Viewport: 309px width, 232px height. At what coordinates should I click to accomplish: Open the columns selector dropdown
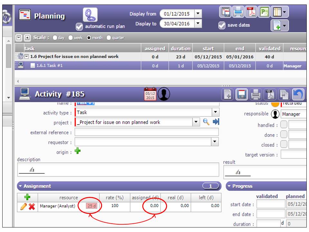(x=280, y=12)
